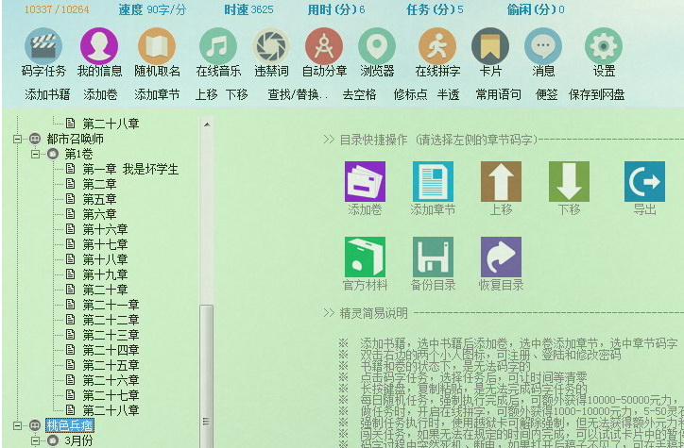The image size is (684, 448).
Task: Open the 浏览器 location pin icon
Action: point(377,46)
